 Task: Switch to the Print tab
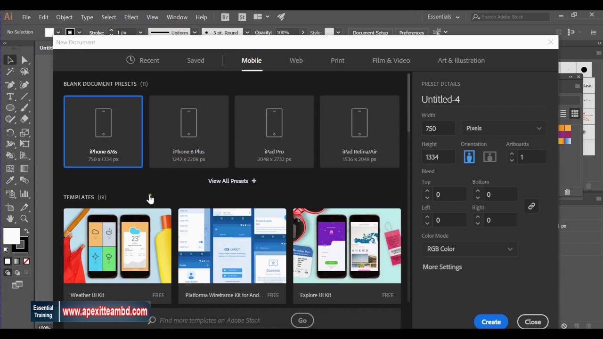337,60
